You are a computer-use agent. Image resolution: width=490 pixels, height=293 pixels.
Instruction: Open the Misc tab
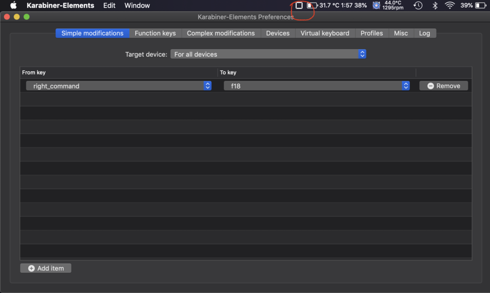(401, 33)
